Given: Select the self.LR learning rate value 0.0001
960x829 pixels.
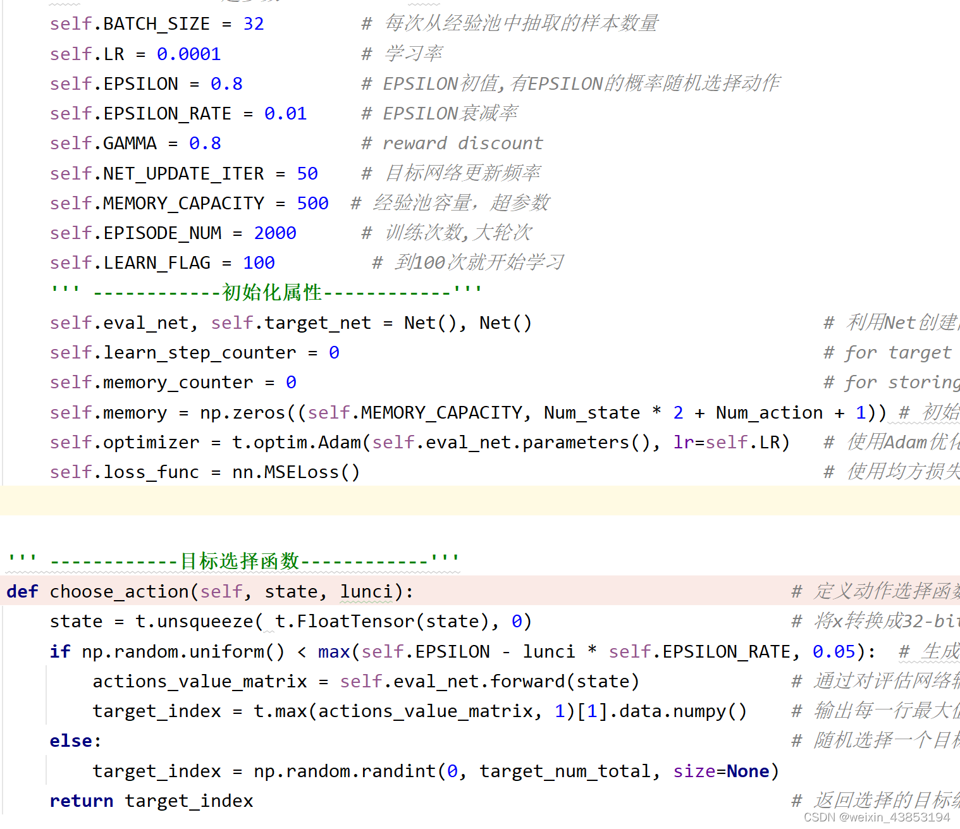Looking at the screenshot, I should pos(188,54).
